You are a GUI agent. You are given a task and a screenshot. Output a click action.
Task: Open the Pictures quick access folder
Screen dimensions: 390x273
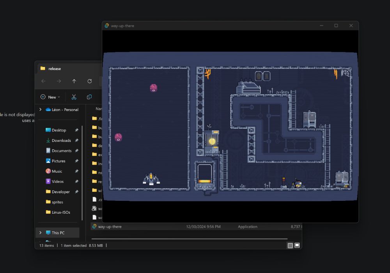click(58, 161)
